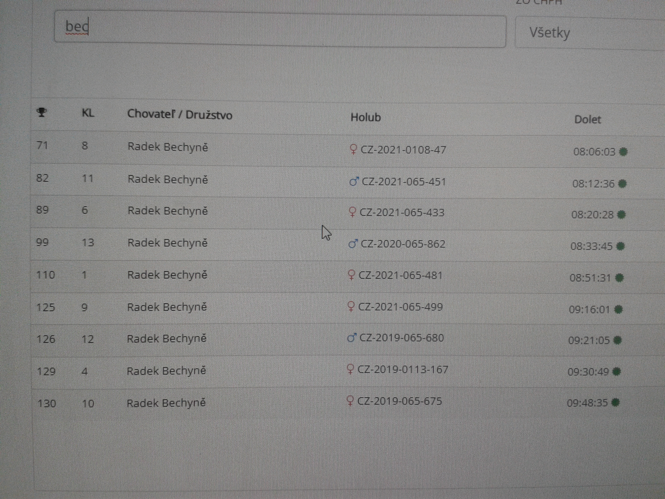Click arrival time 08:12:36
Viewport: 665px width, 499px height.
594,183
